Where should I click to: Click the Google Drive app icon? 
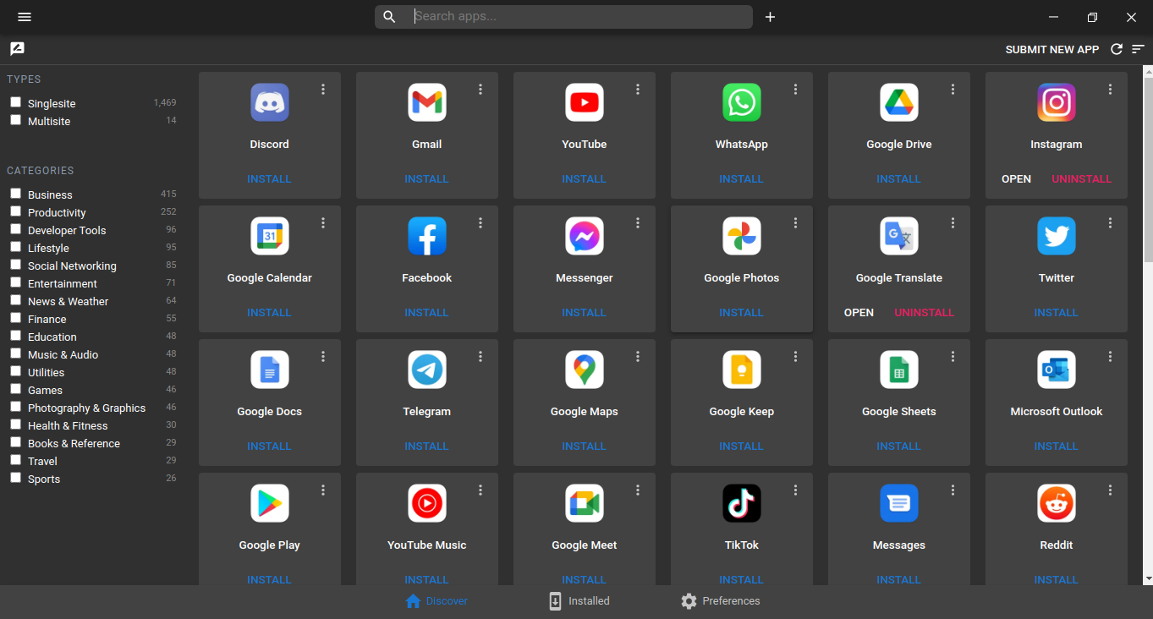[x=899, y=102]
